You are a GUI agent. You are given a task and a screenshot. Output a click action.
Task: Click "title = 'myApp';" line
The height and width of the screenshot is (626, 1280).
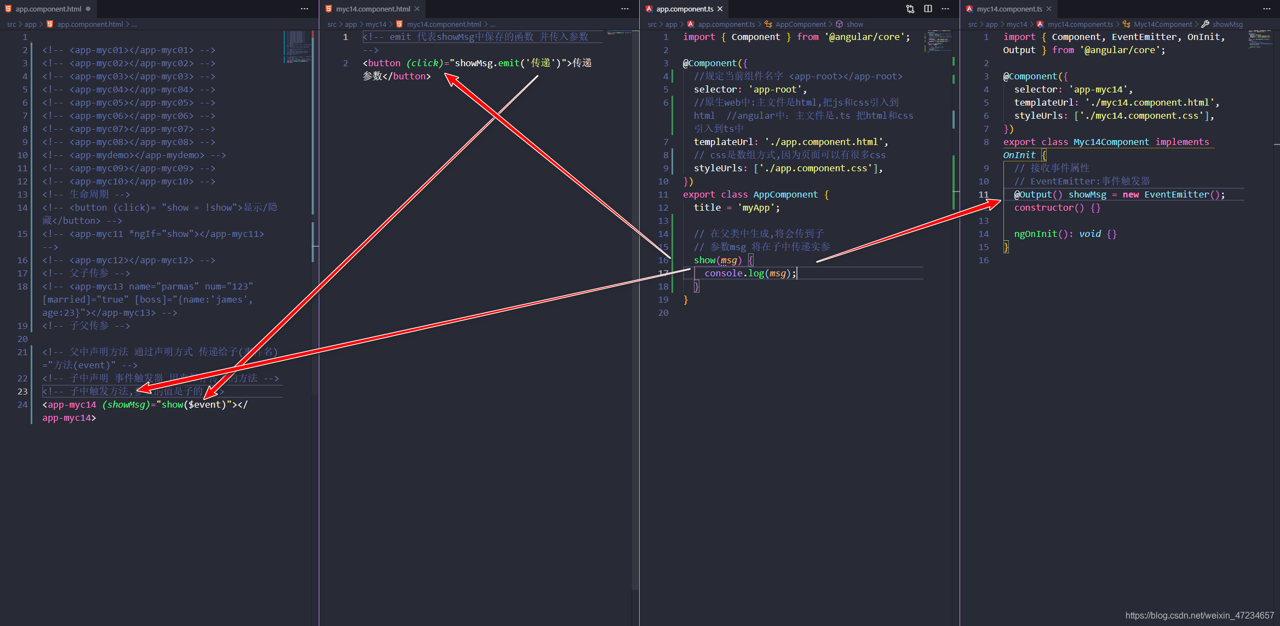(737, 207)
